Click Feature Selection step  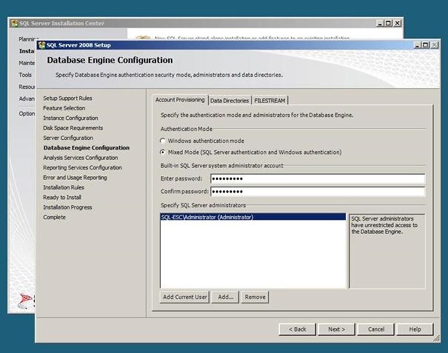(x=64, y=108)
